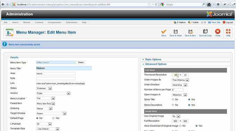Screen dimensions: 236x131
Task: Click the red Close toolbar icon
Action: (x=218, y=31)
